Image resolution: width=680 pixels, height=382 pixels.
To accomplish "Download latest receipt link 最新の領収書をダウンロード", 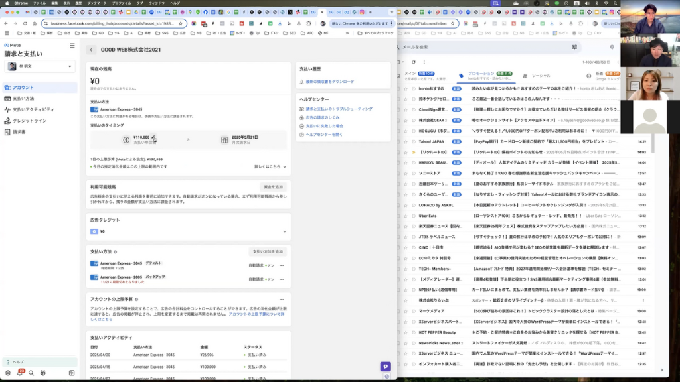I will [330, 82].
